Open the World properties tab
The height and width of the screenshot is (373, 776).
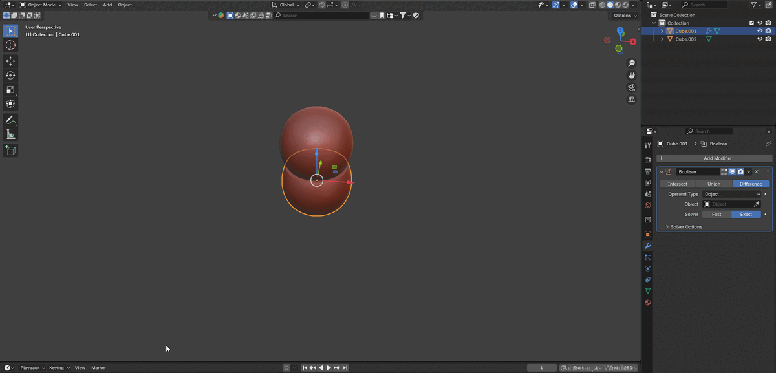tap(647, 206)
